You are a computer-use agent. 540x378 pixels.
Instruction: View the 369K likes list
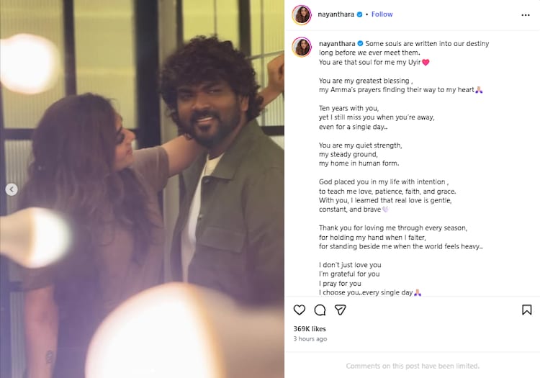point(310,329)
